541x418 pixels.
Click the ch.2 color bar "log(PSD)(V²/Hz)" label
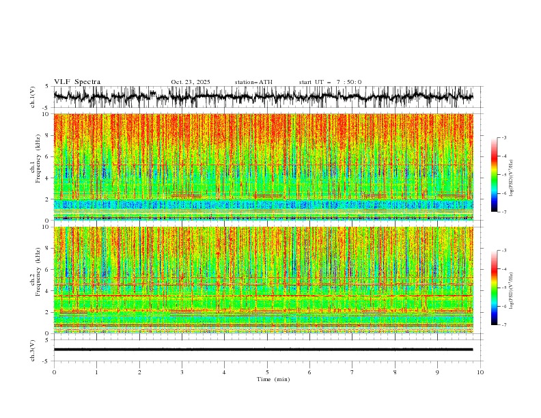pyautogui.click(x=512, y=290)
